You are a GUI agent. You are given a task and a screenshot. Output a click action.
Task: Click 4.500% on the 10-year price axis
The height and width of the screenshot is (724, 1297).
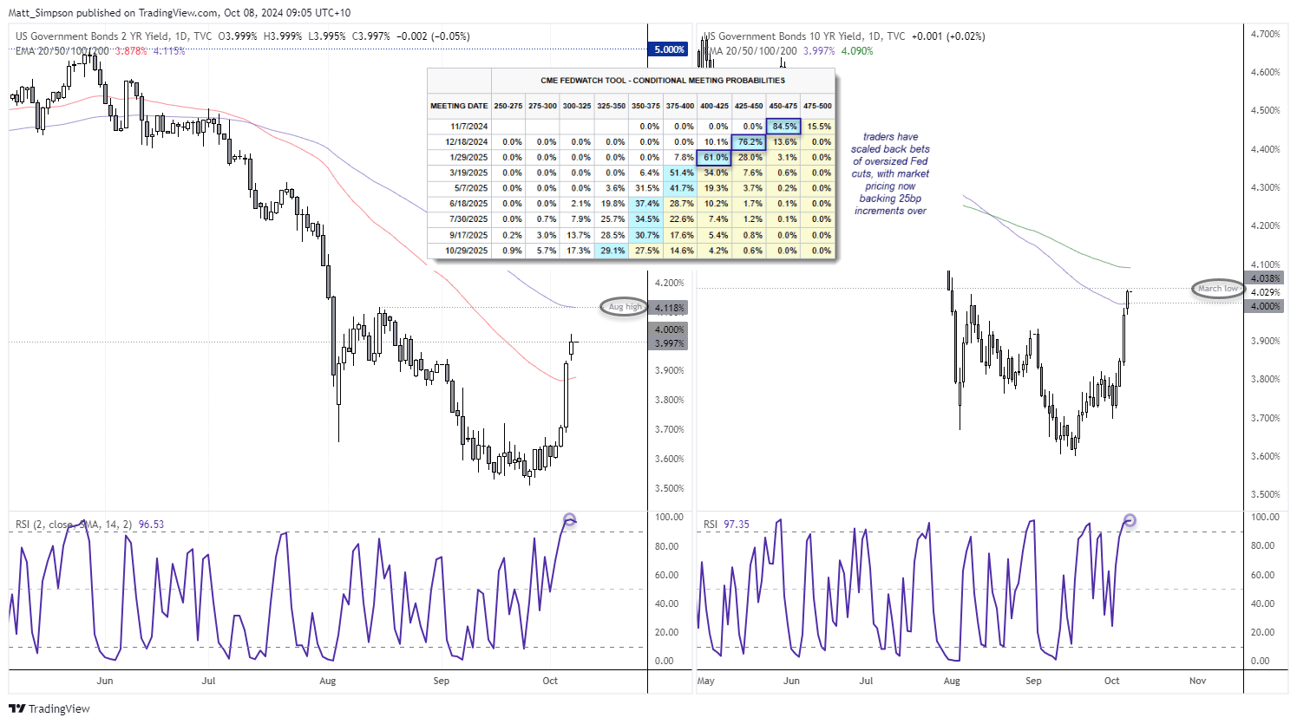[1265, 110]
